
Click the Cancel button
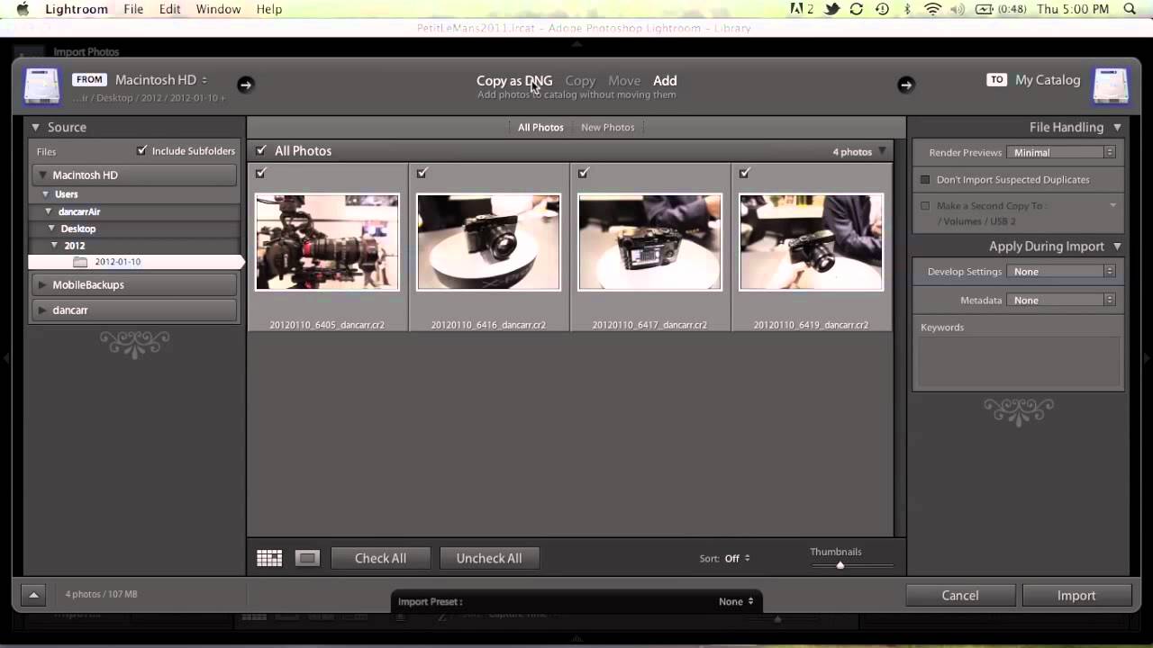pyautogui.click(x=960, y=596)
